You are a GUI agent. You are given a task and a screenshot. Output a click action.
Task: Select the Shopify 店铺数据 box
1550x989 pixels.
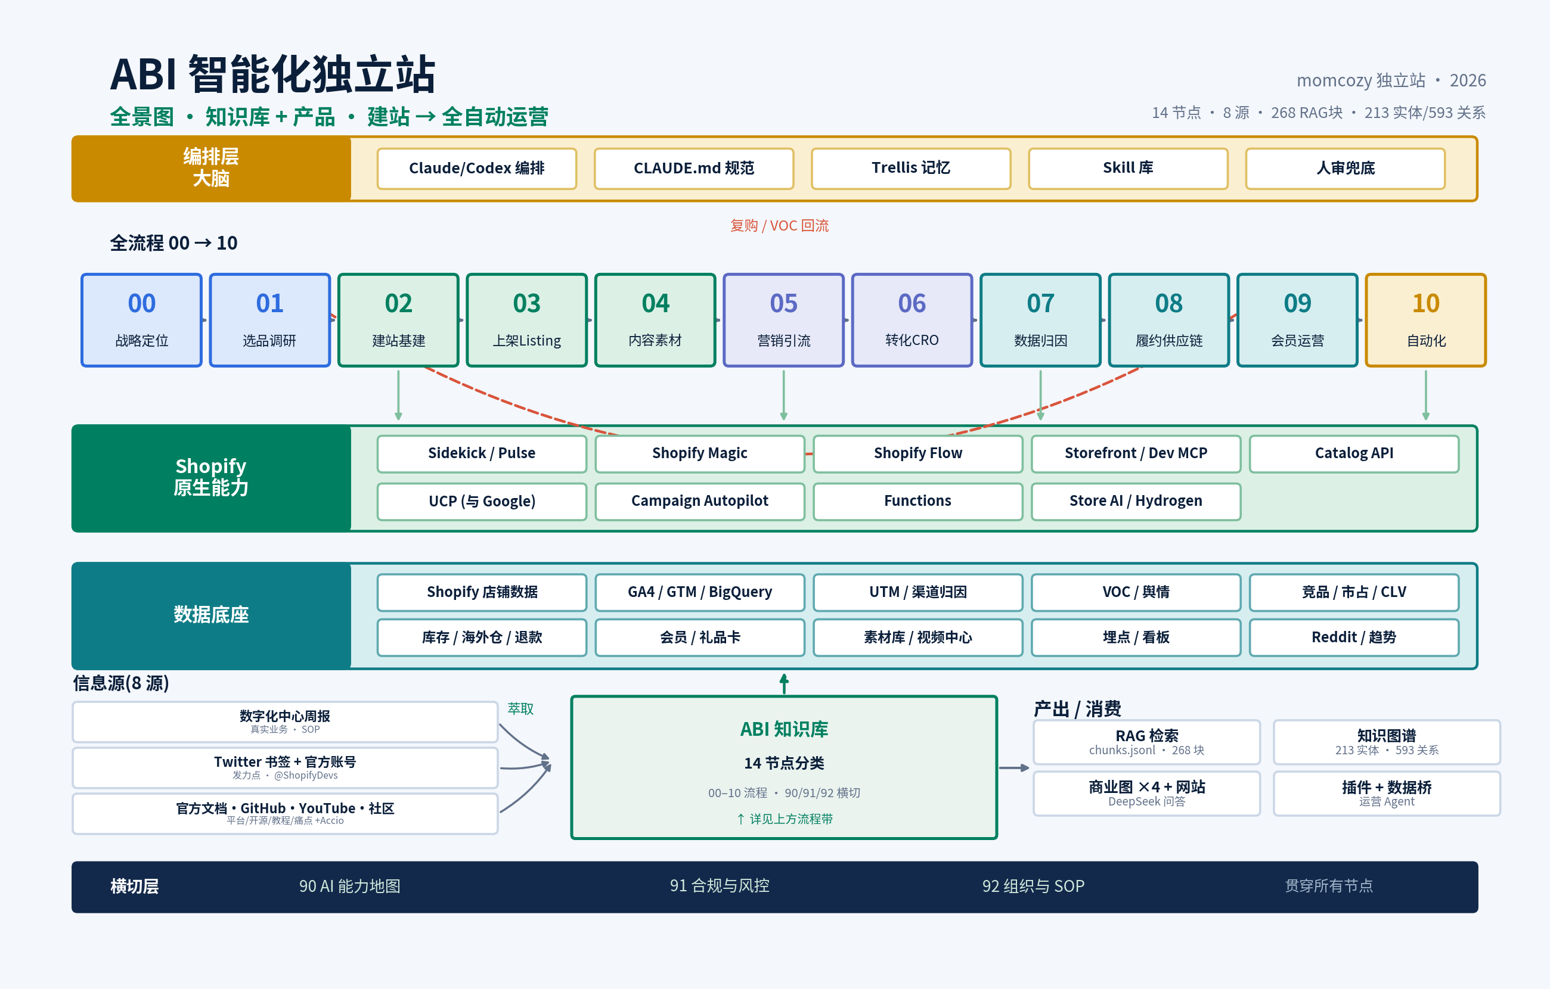coord(482,592)
